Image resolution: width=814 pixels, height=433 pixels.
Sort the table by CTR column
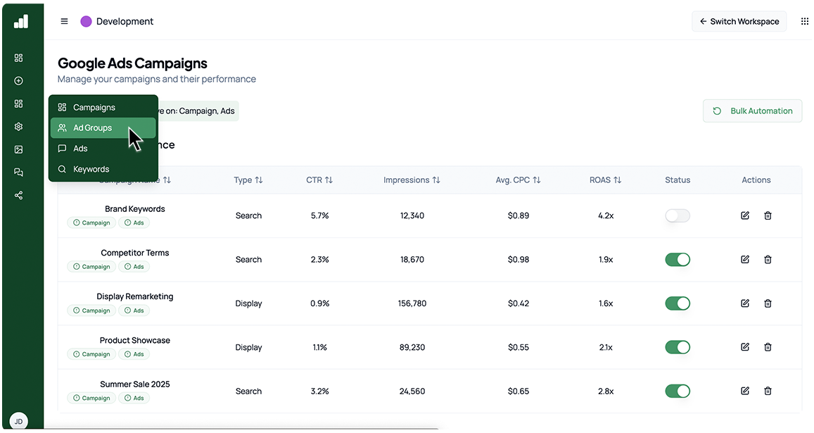pos(319,180)
